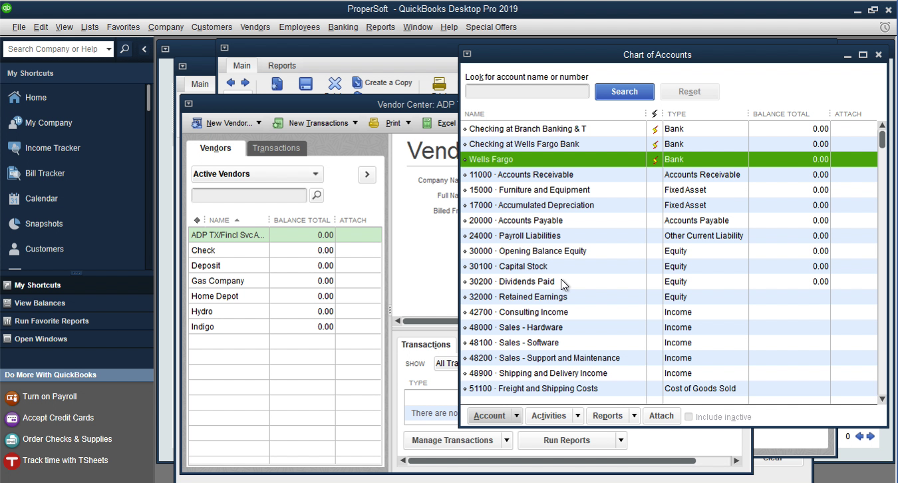
Task: Collapse the left icon bar with arrow
Action: click(x=144, y=49)
